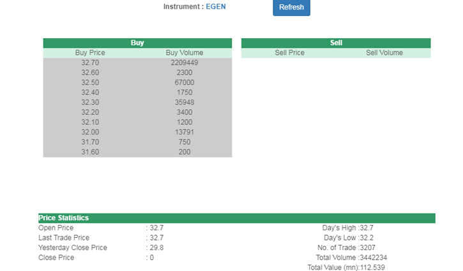Click the Sell Price column header

tap(289, 53)
